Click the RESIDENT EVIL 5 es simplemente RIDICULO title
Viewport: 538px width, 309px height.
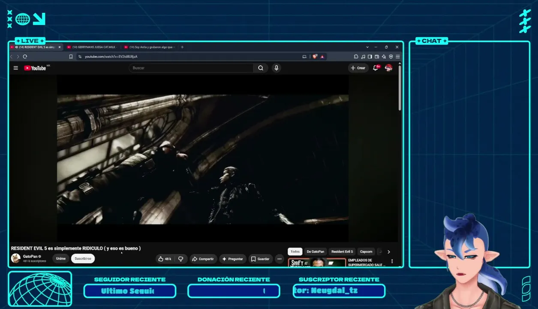(76, 248)
